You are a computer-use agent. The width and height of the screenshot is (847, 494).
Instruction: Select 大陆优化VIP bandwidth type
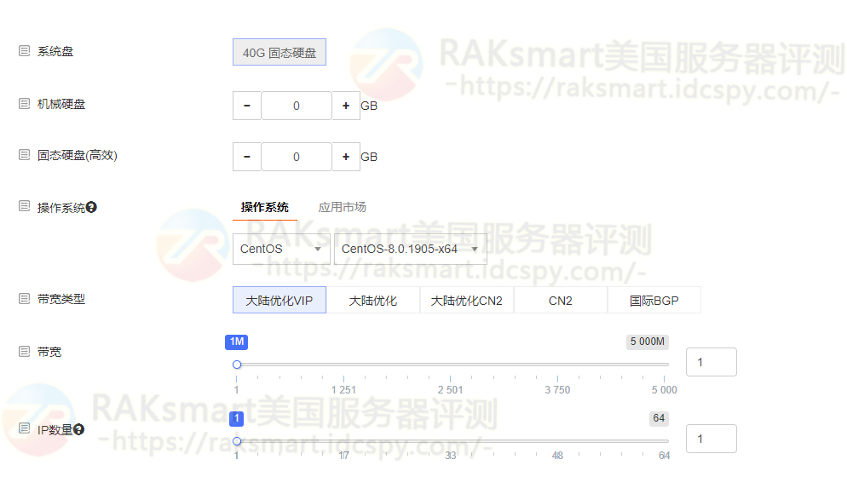(279, 300)
